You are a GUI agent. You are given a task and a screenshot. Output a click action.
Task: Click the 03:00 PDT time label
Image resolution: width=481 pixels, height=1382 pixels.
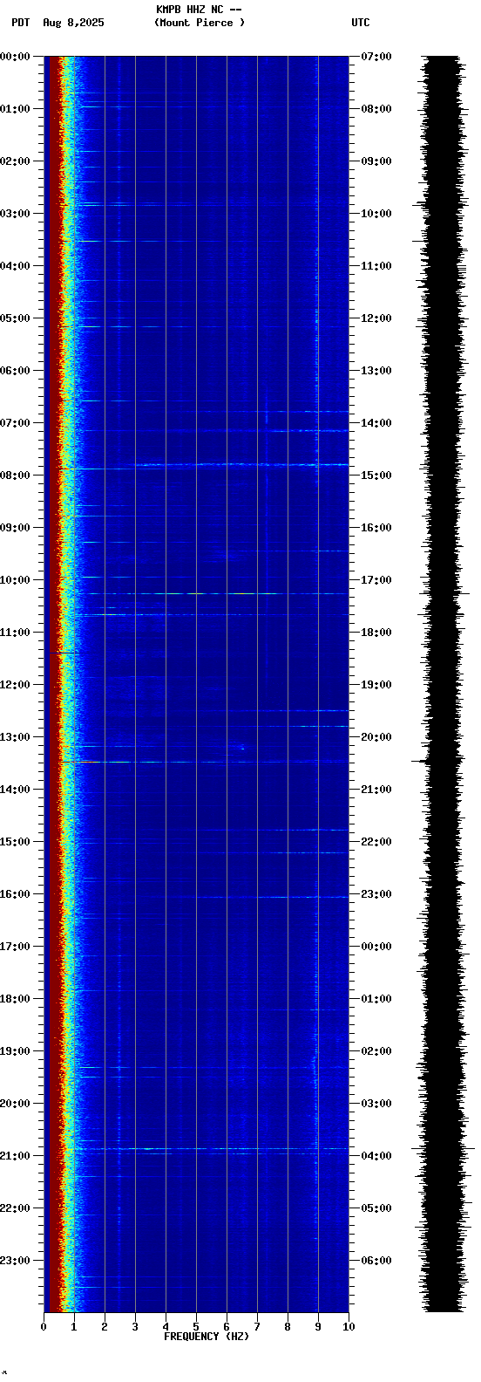coord(15,214)
